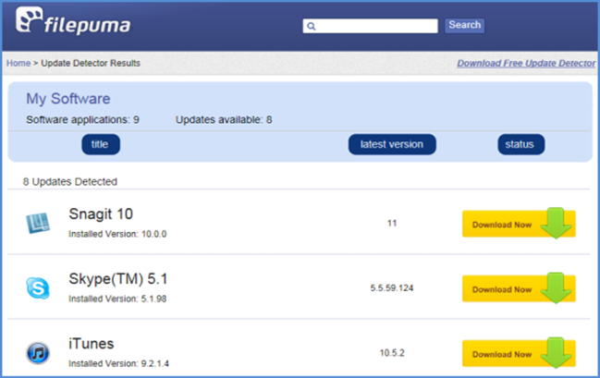This screenshot has width=600, height=378.
Task: Open Download Free Update Detector link
Action: coord(526,63)
